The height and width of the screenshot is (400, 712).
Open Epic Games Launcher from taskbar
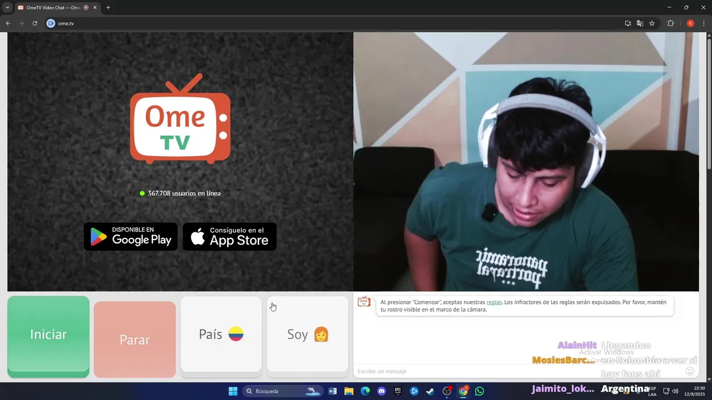tap(398, 391)
